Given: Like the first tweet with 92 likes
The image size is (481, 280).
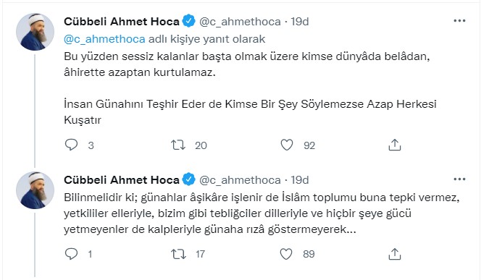Looking at the screenshot, I should (x=287, y=145).
